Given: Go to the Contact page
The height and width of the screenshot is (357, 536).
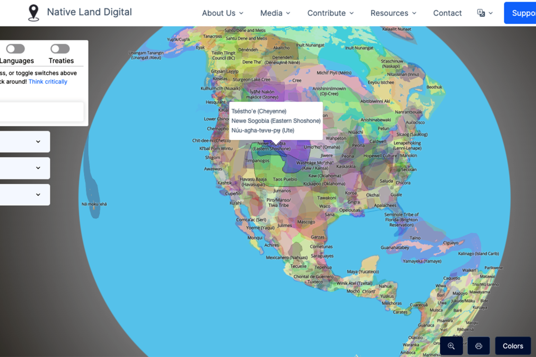Looking at the screenshot, I should click(447, 13).
